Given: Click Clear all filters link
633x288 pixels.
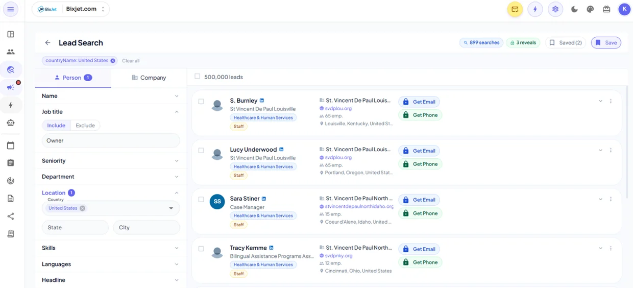Looking at the screenshot, I should 131,61.
